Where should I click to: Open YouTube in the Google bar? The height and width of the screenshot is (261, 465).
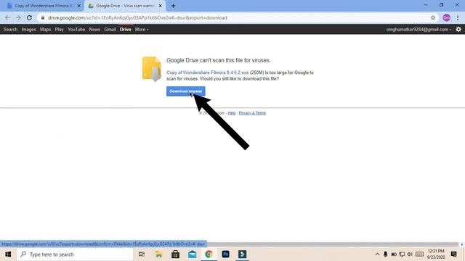click(76, 29)
